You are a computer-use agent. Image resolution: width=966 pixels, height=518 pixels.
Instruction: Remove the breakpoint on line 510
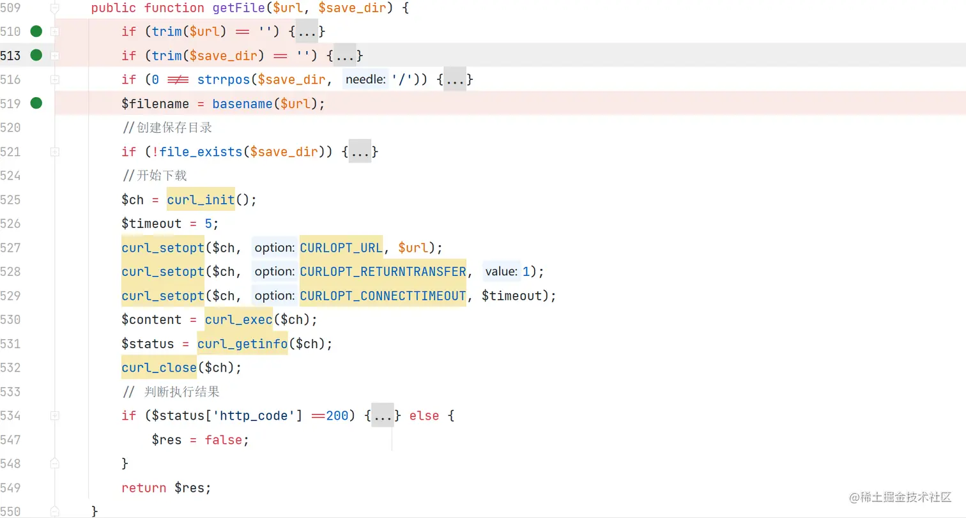36,31
